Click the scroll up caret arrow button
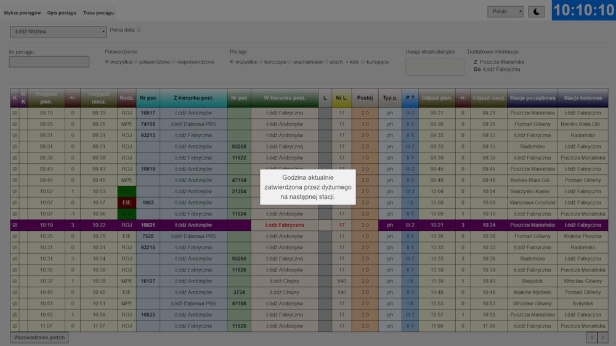Image resolution: width=616 pixels, height=346 pixels. 603,337
